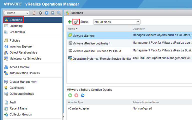Click the green plus Add Solution icon
The image size is (192, 120).
(x=70, y=22)
